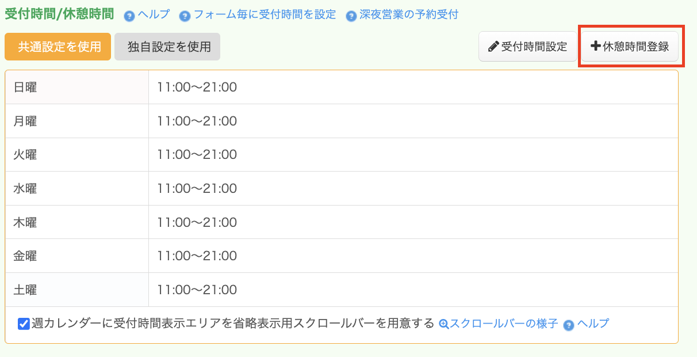Viewport: 697px width, 357px height.
Task: Click the 金曜 row label
Action: pos(25,256)
